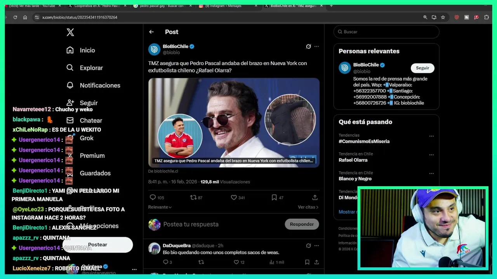Click the address bar URL
Image resolution: width=497 pixels, height=279 pixels.
(80, 17)
